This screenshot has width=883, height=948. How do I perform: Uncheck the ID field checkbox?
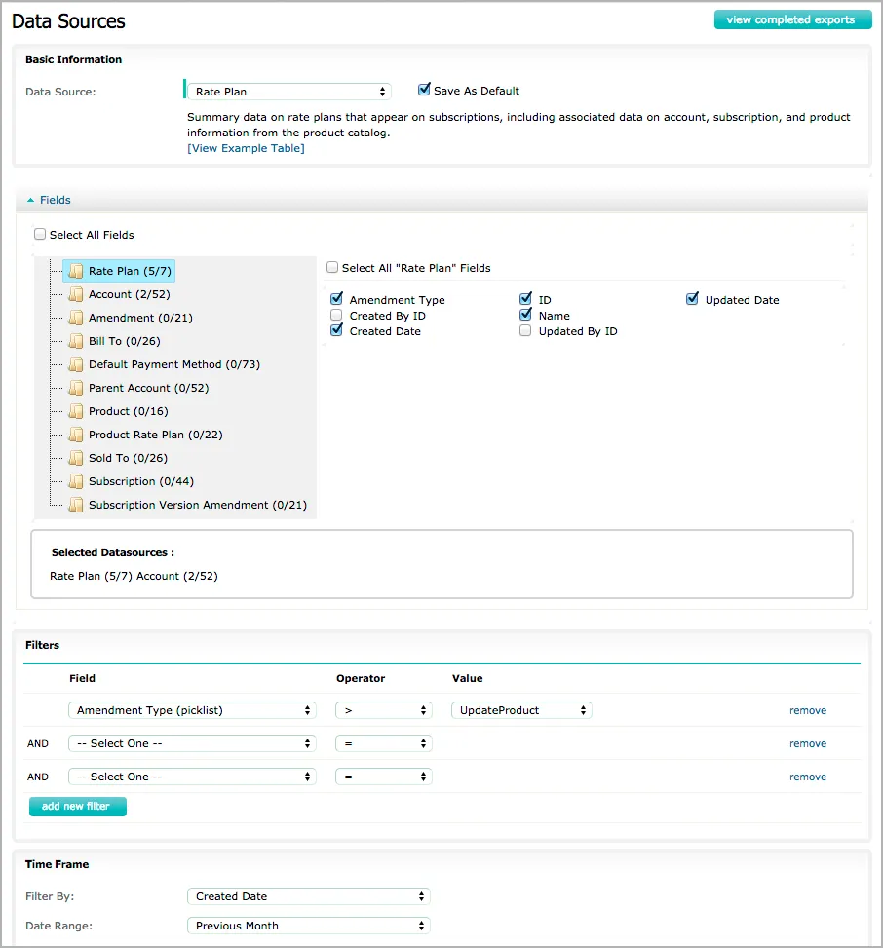tap(525, 299)
